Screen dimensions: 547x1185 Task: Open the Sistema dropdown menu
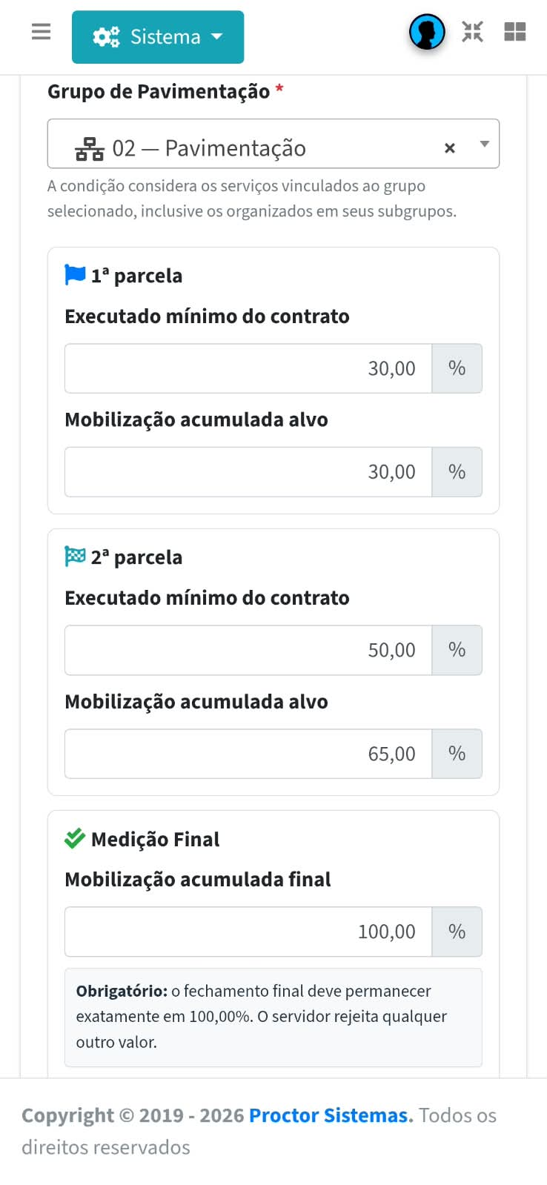[x=158, y=37]
